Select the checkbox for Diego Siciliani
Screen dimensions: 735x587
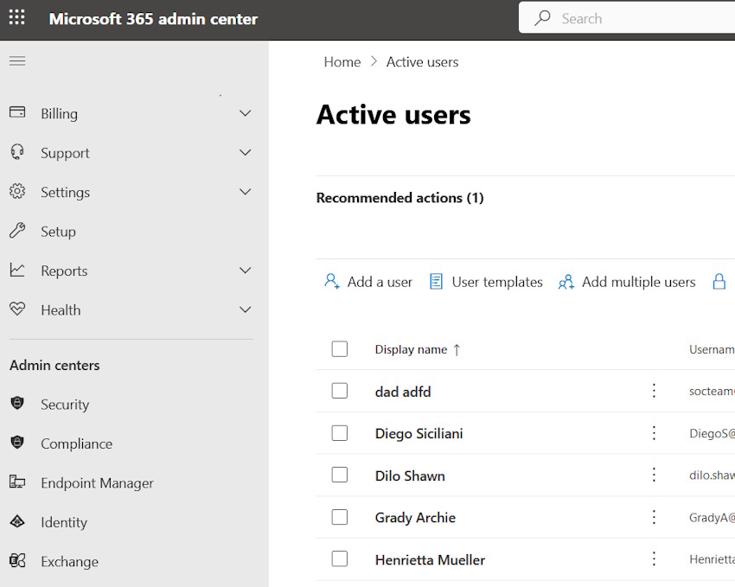340,433
